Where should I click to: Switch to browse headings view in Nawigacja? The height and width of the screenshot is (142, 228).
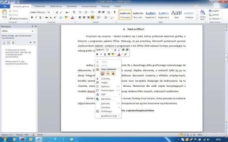click(4, 42)
